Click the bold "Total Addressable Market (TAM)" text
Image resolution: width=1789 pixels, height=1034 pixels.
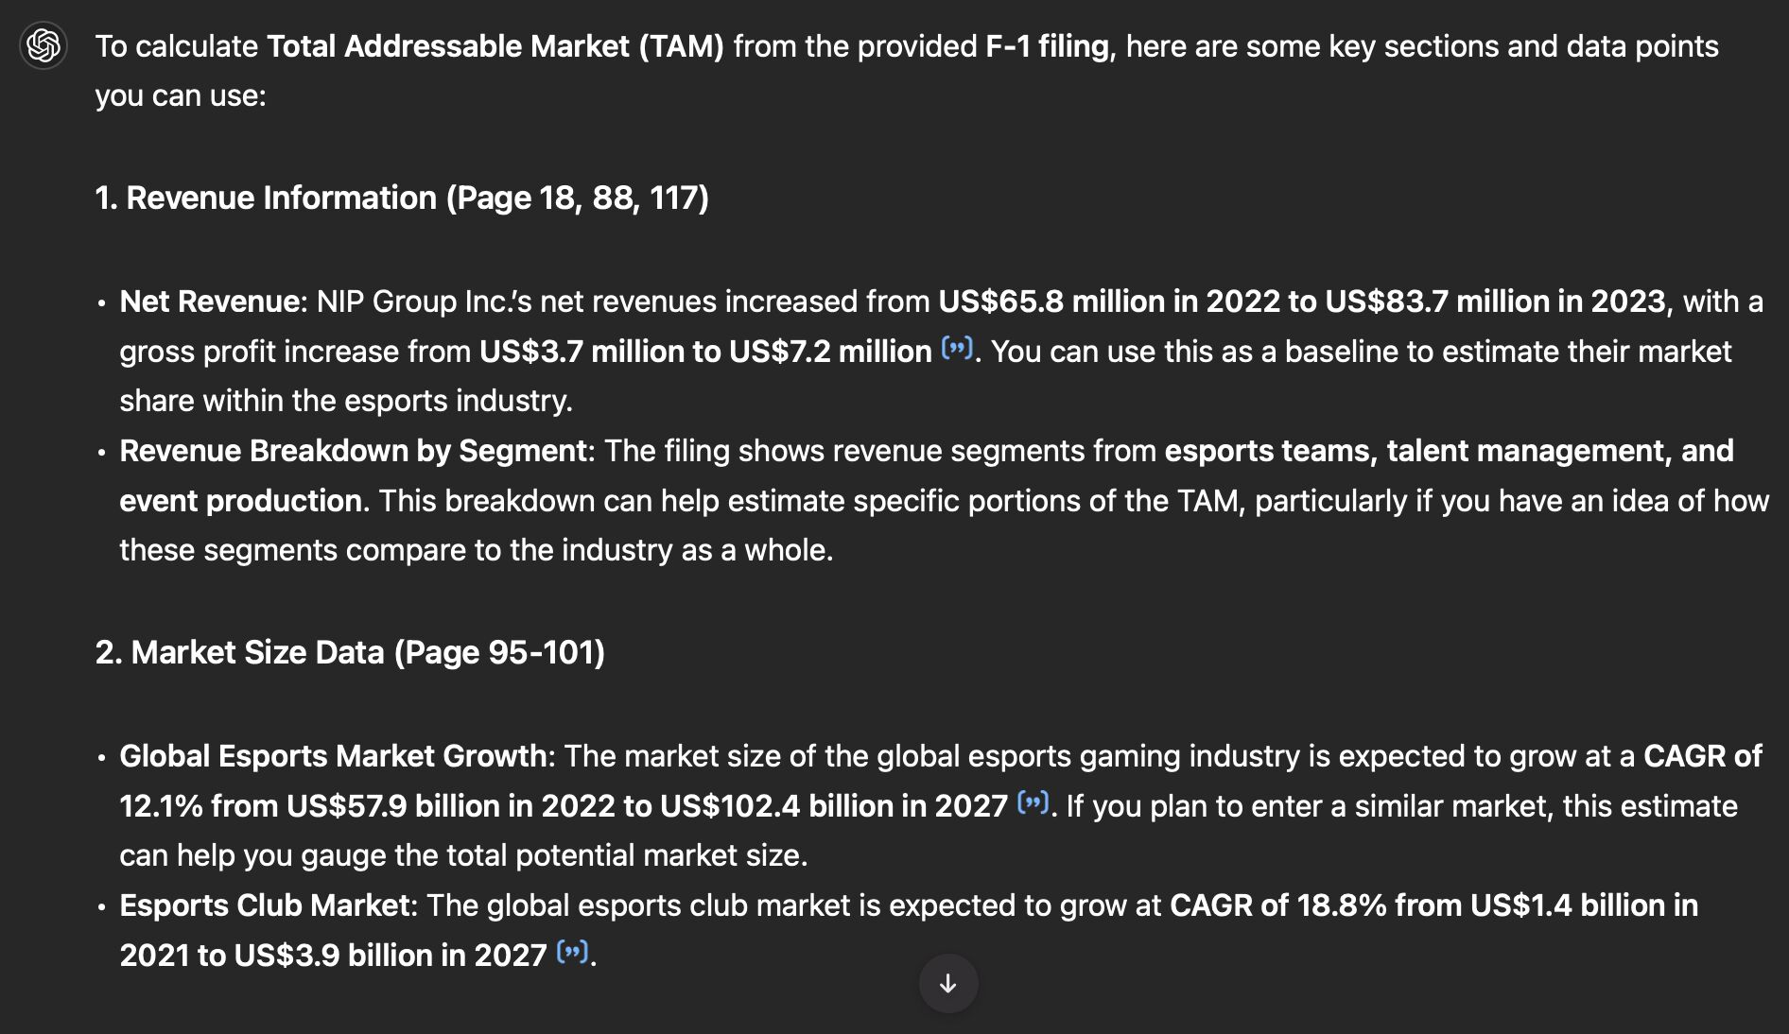pyautogui.click(x=495, y=46)
